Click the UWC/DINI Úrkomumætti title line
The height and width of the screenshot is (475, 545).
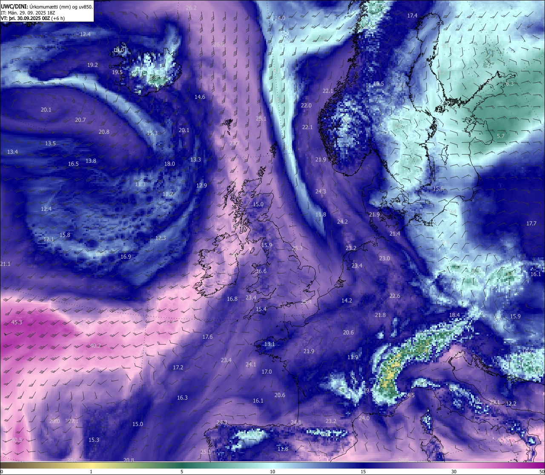(47, 6)
